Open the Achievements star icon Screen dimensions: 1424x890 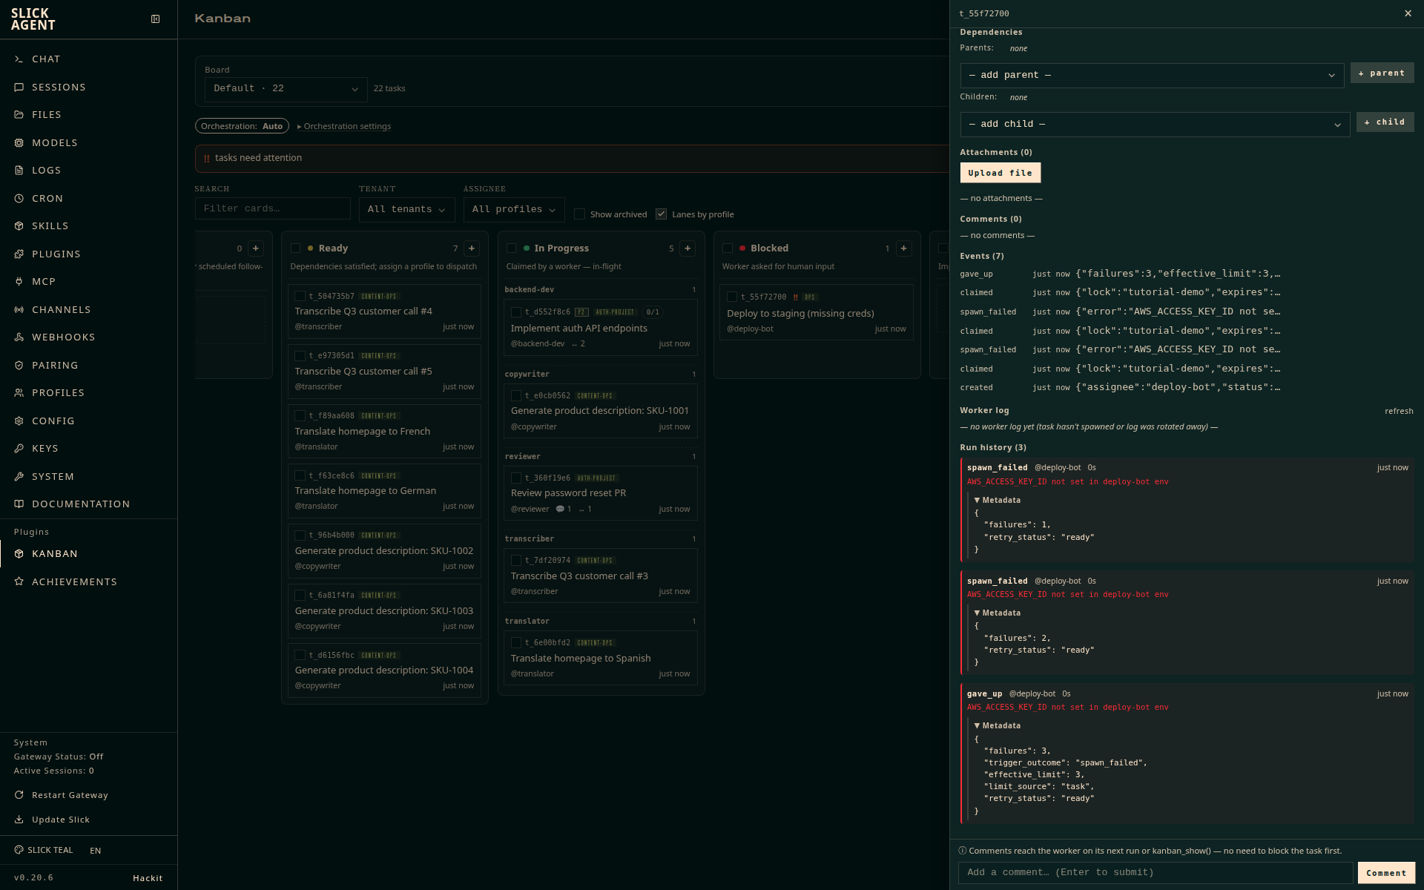[x=19, y=581]
